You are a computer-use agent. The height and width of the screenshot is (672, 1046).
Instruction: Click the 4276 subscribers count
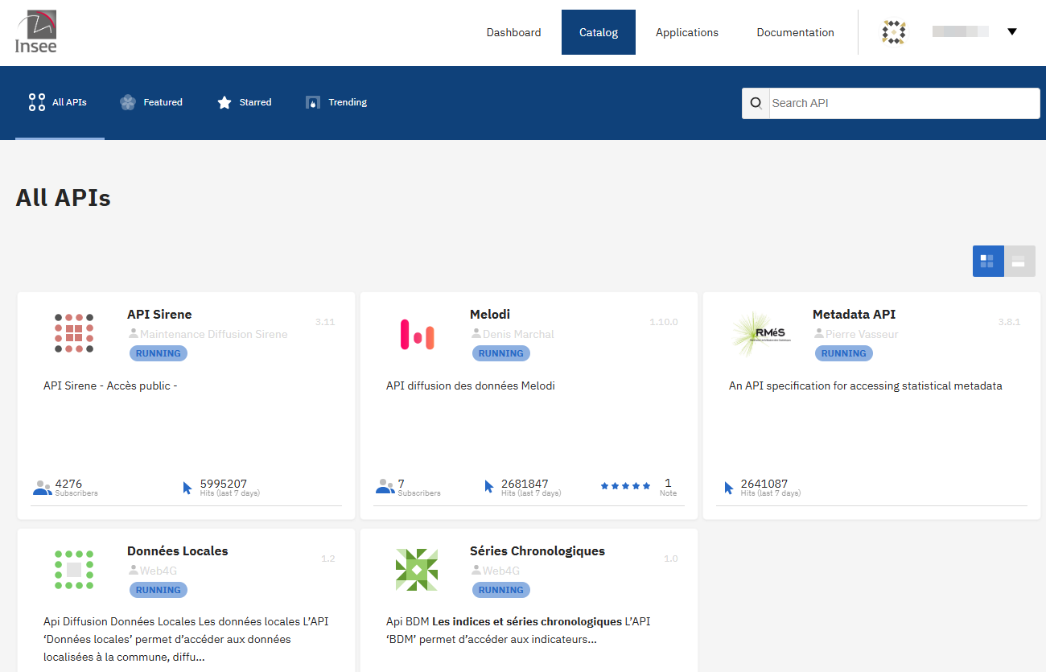coord(68,484)
